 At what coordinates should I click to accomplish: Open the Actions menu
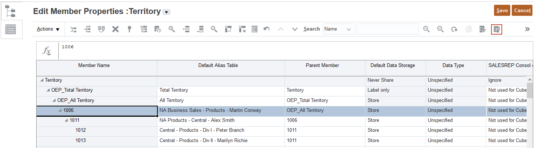point(48,29)
